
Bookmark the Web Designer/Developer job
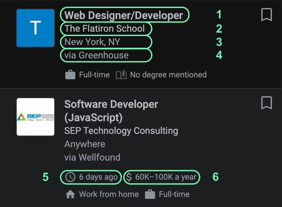[x=266, y=15]
